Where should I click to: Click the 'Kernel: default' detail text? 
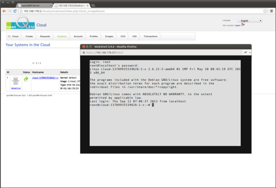(x=68, y=77)
